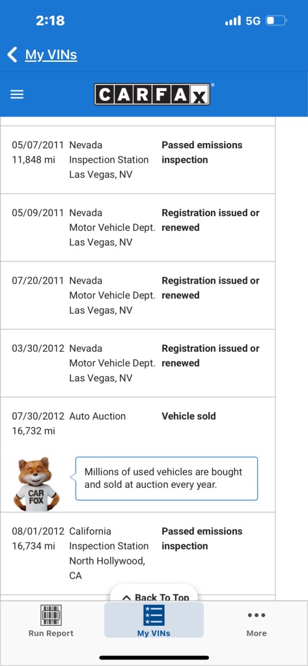
Task: Switch to the Run Report tab
Action: point(51,621)
